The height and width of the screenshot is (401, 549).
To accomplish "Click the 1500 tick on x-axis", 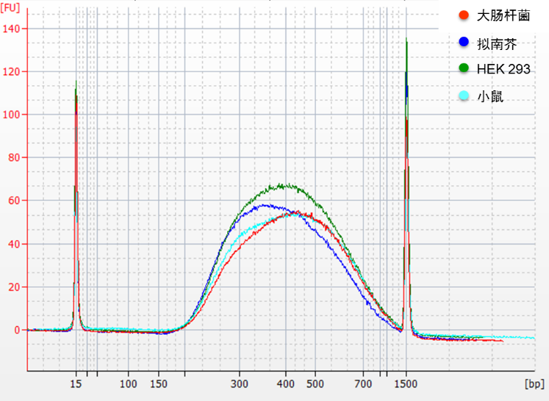I will (406, 383).
